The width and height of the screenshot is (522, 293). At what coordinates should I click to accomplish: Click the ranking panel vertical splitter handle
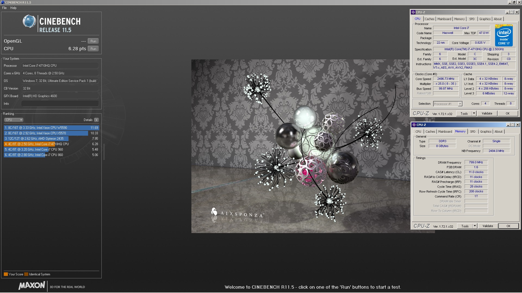(x=104, y=152)
